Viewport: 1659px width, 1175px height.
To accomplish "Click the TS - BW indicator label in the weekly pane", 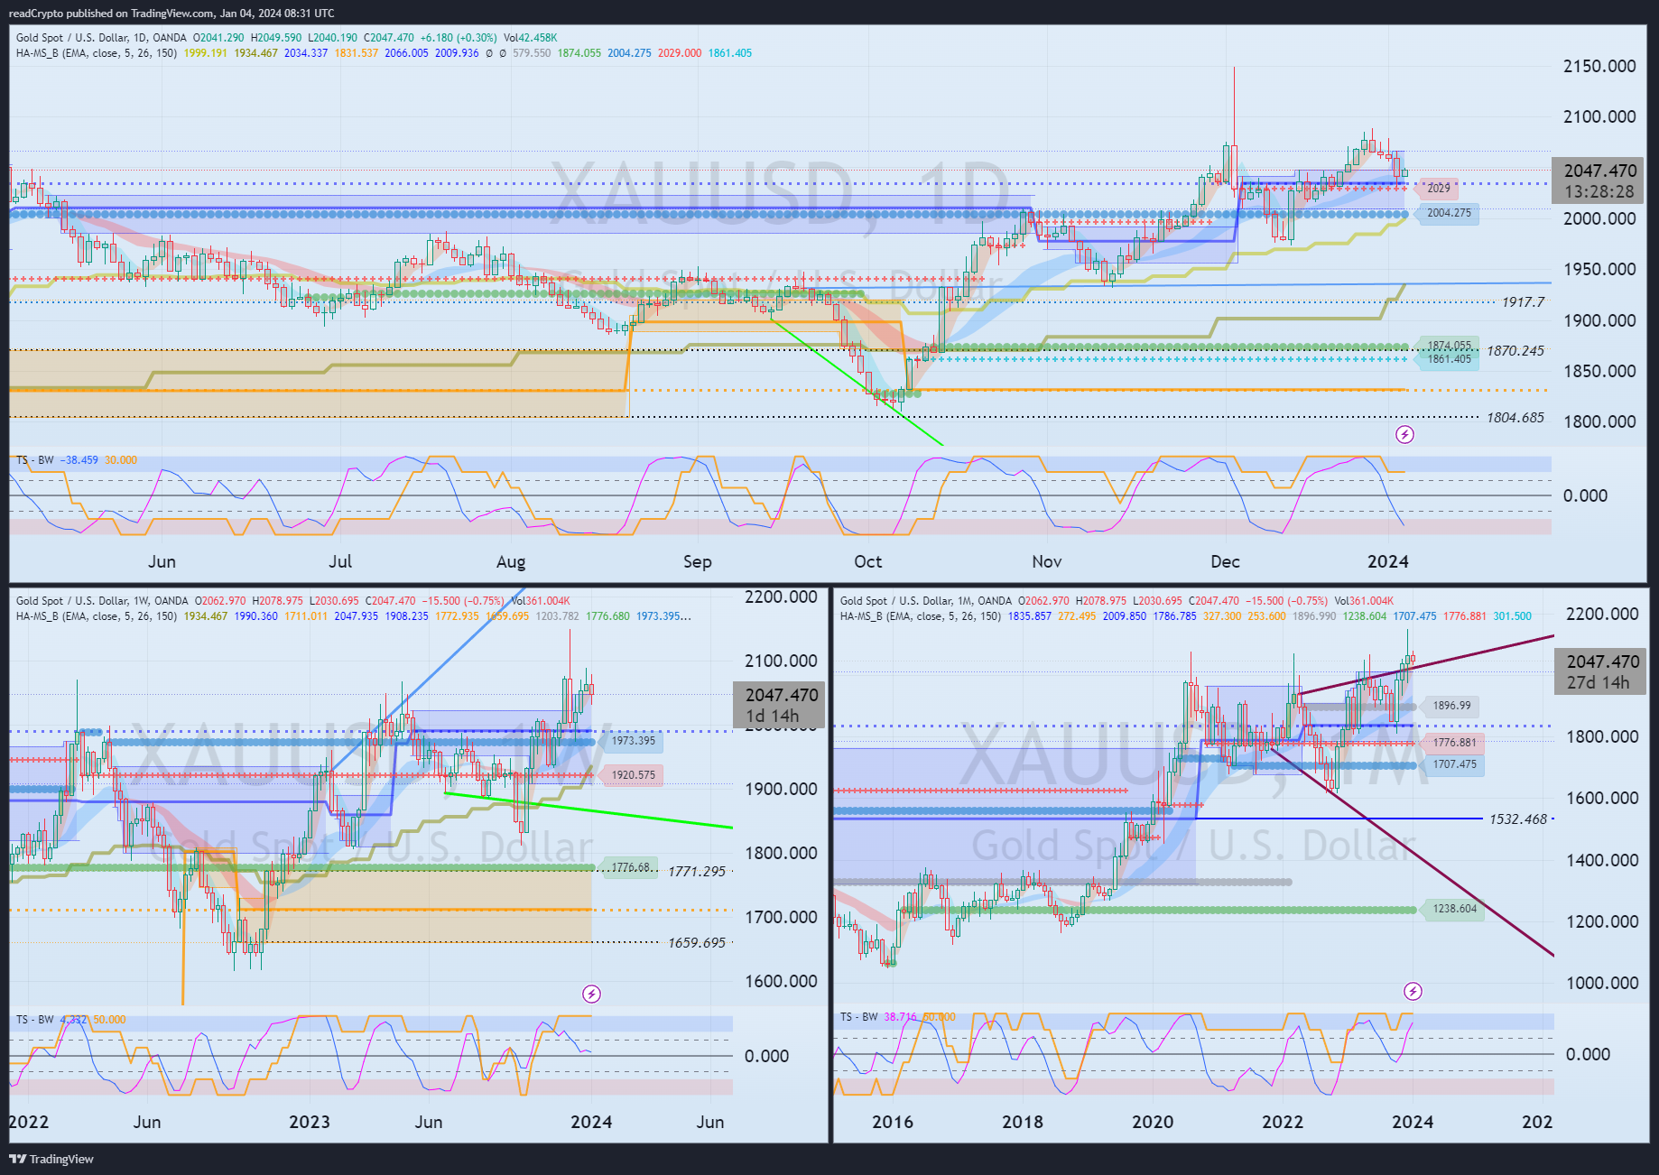I will 35,1020.
